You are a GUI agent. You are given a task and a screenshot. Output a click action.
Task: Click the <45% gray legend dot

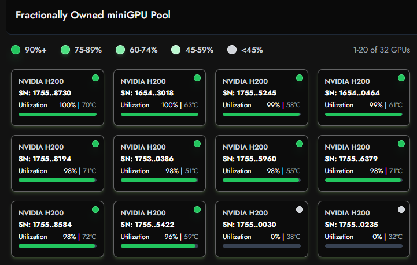[232, 50]
